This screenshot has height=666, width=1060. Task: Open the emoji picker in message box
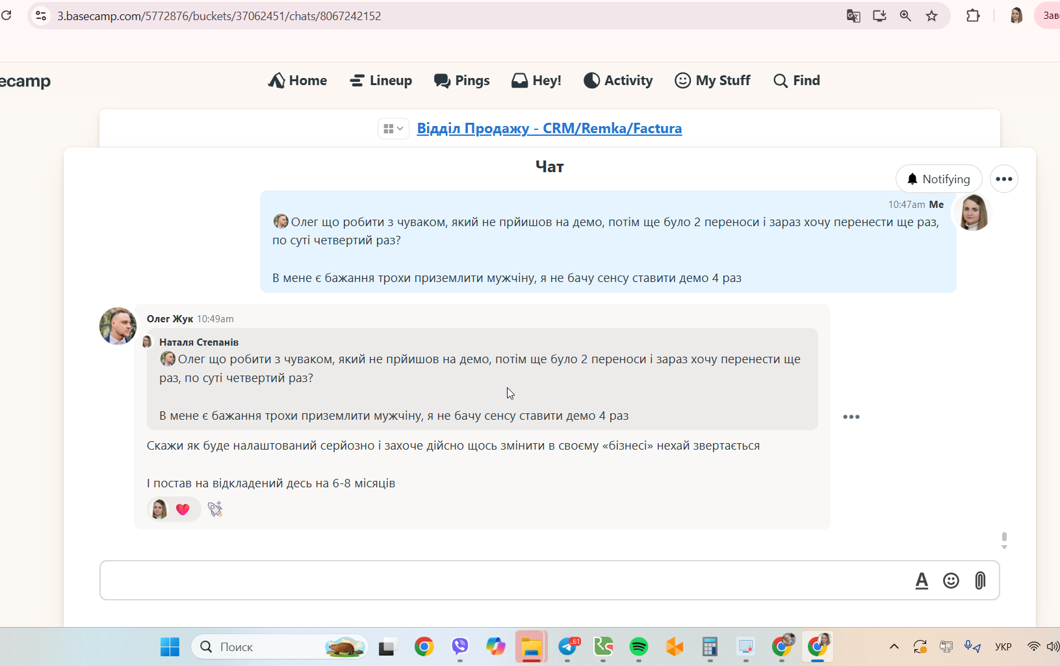click(x=951, y=580)
